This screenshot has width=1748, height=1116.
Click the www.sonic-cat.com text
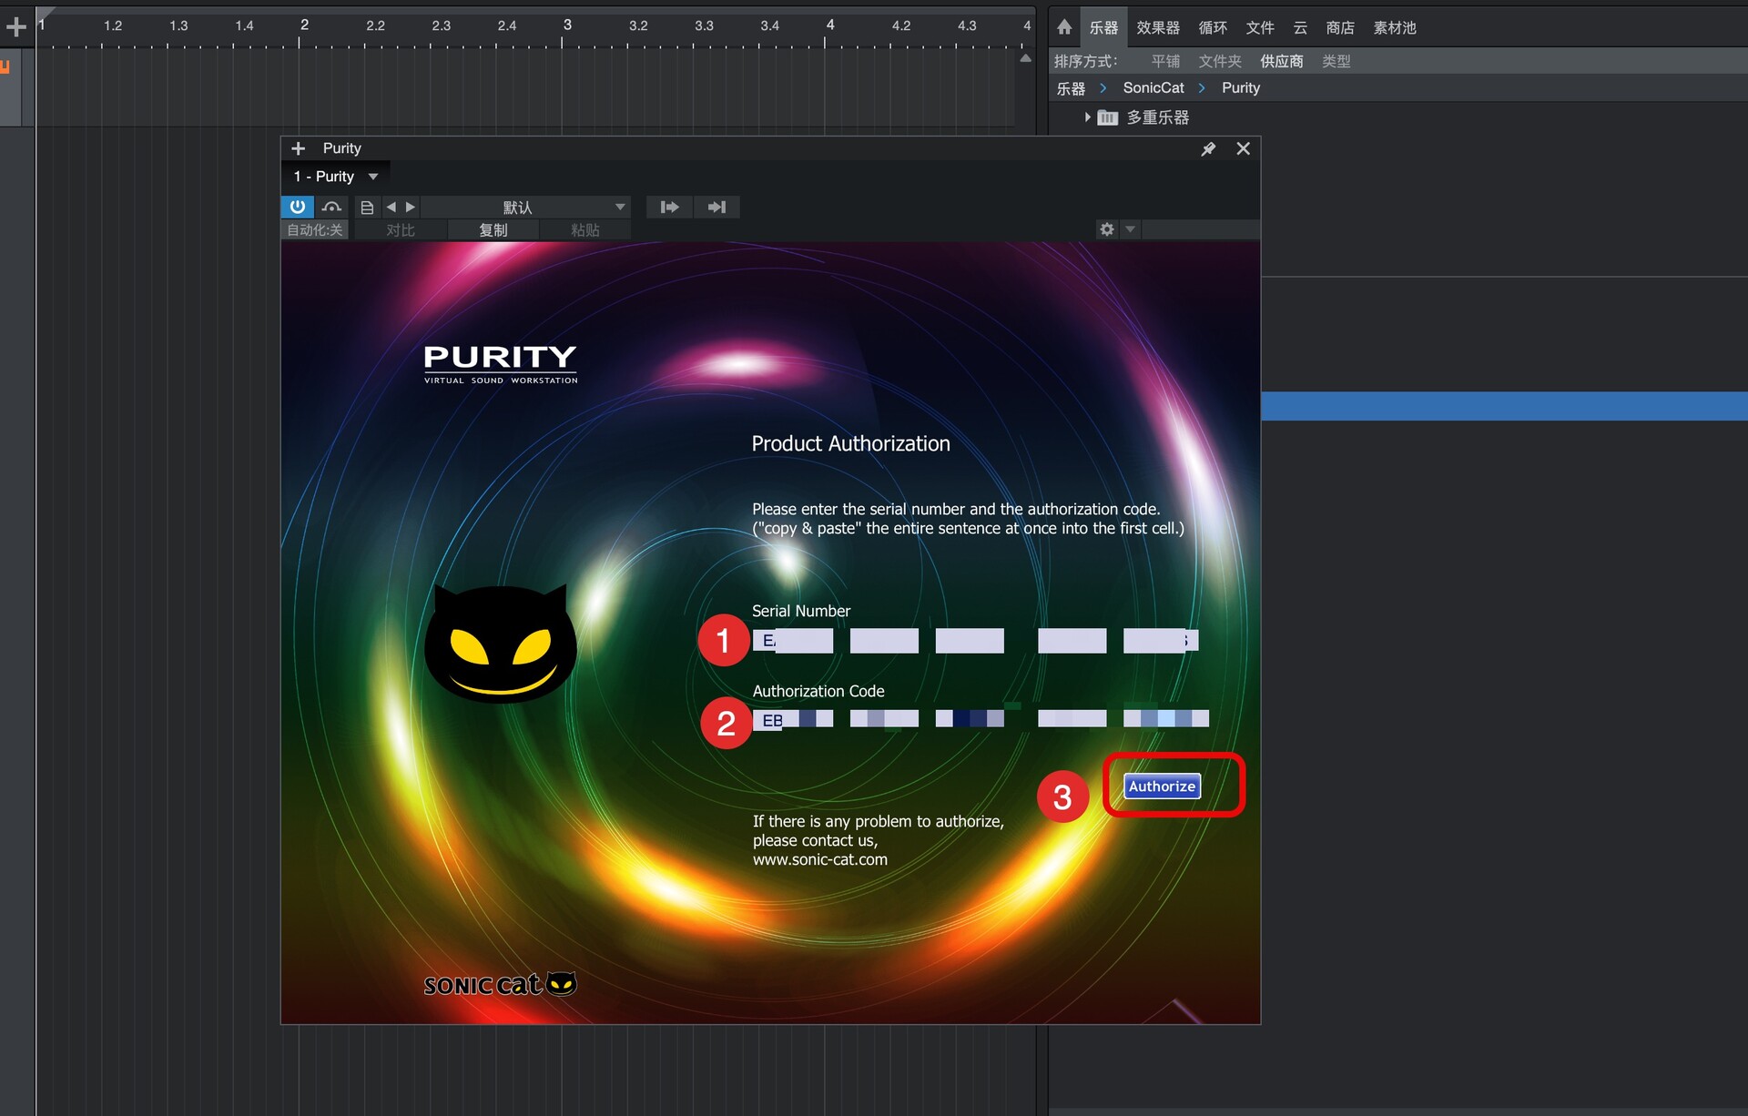[x=820, y=859]
